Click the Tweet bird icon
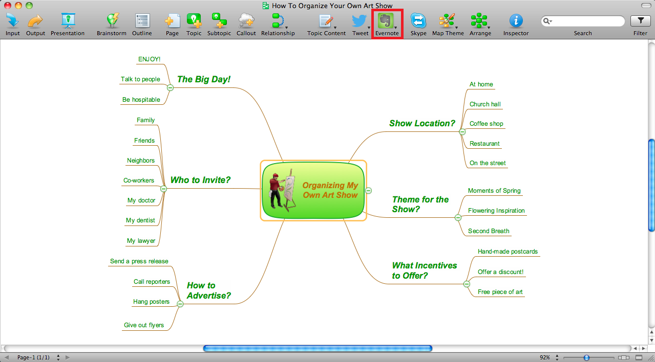The image size is (655, 362). tap(360, 20)
